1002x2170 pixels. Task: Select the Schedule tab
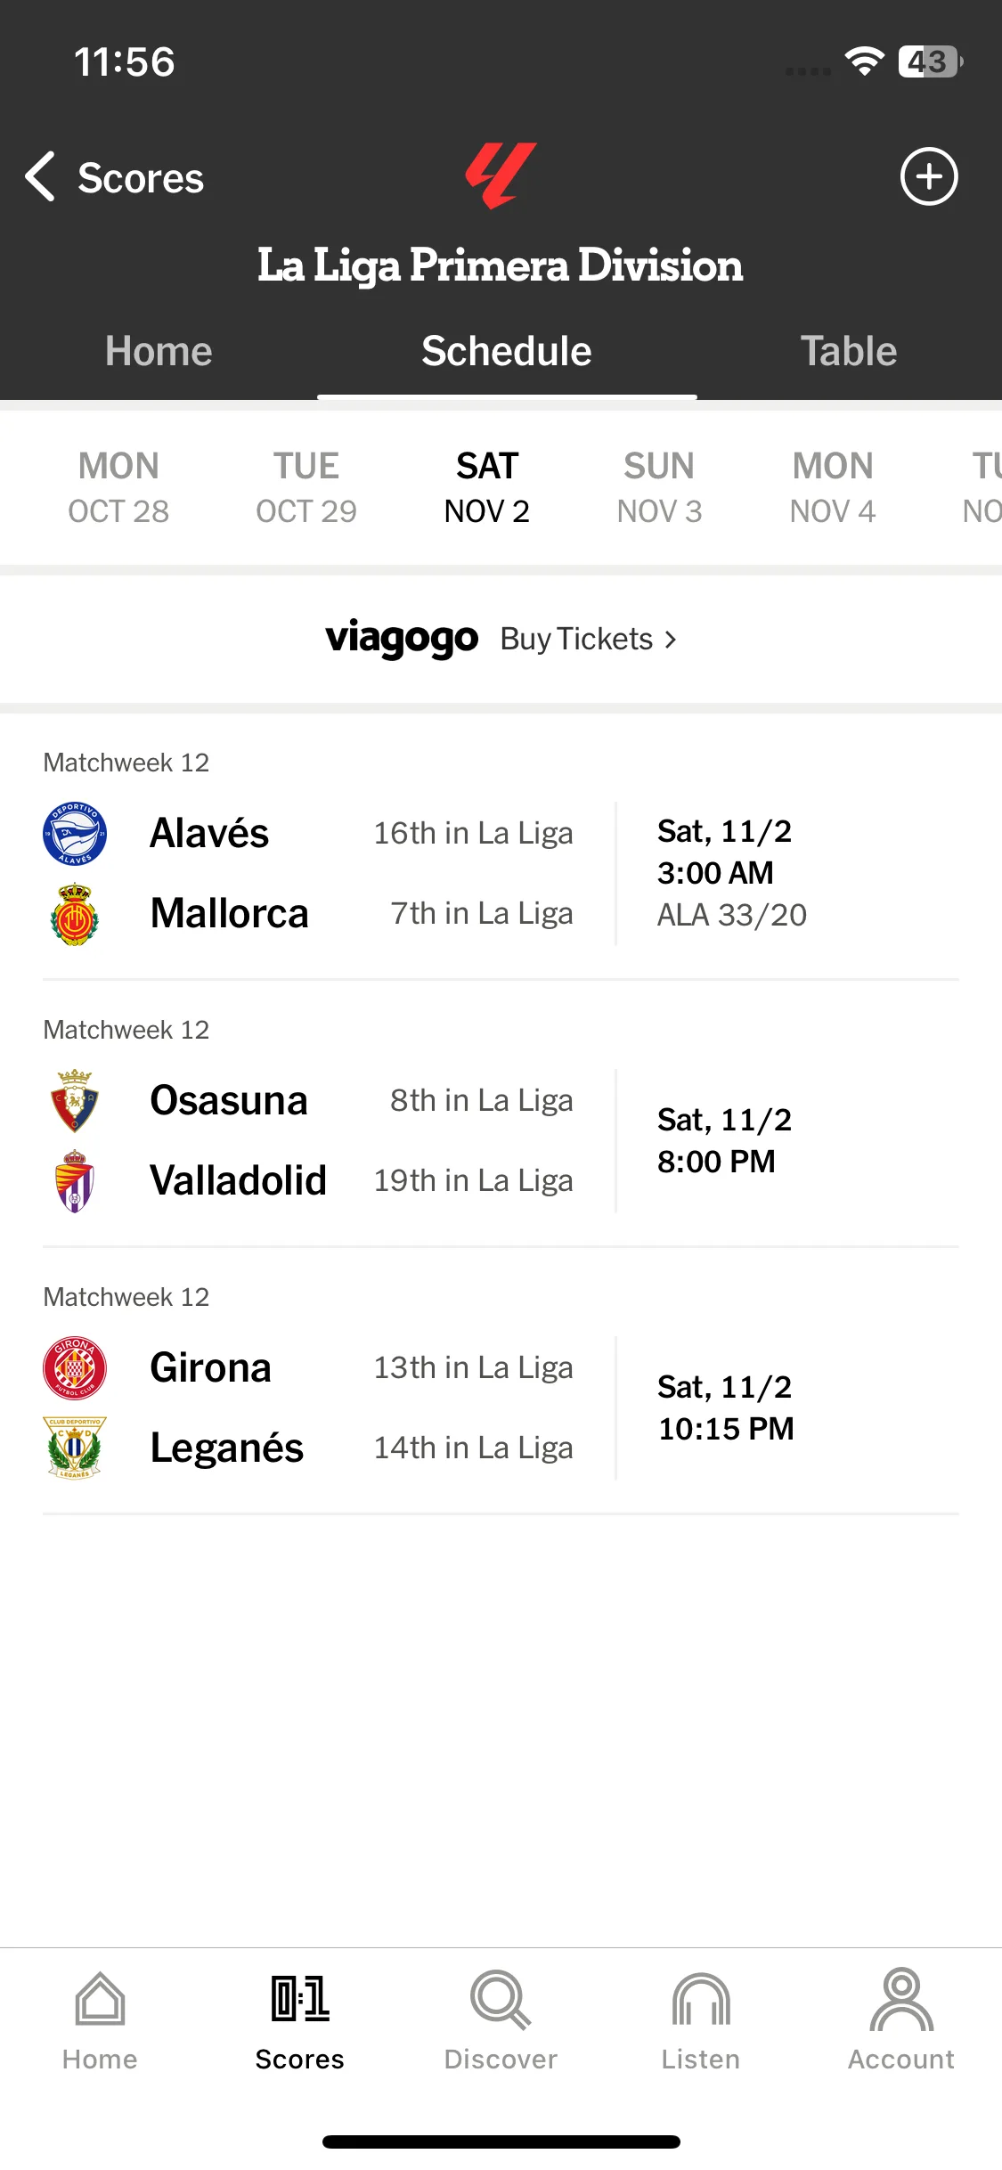pyautogui.click(x=507, y=351)
